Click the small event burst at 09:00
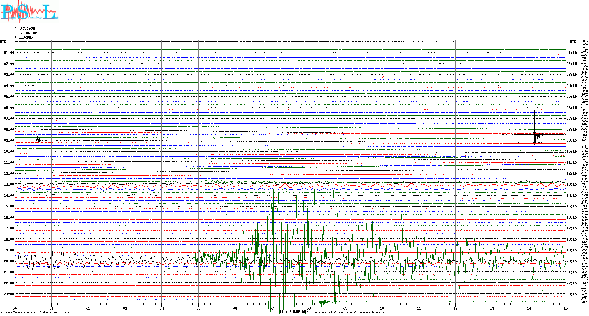The width and height of the screenshot is (589, 316). coord(39,140)
